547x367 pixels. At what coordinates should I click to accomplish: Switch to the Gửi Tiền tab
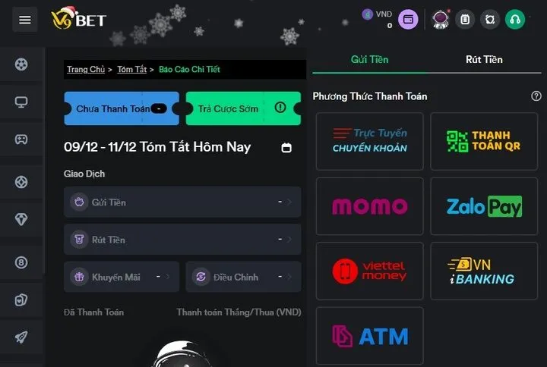(370, 60)
